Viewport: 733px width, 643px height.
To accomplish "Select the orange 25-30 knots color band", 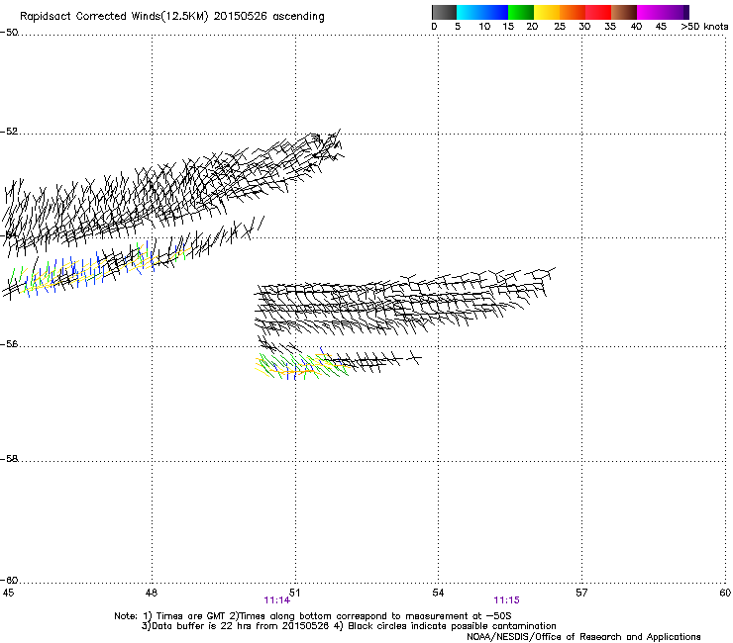I will tap(573, 12).
